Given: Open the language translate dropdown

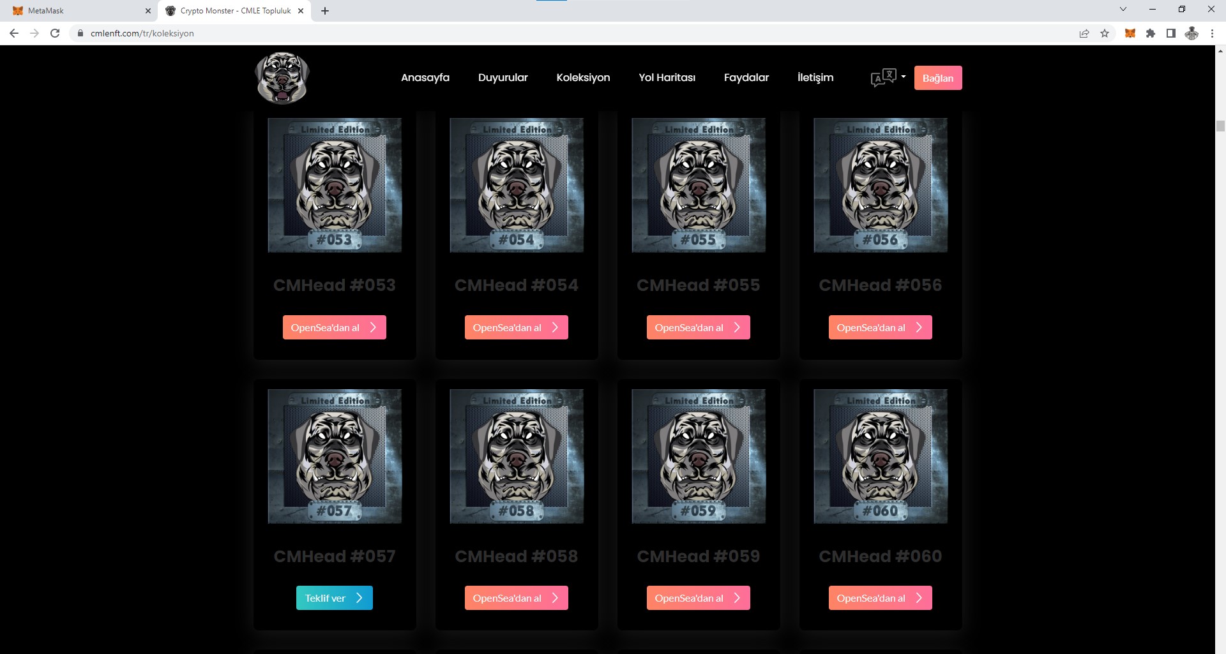Looking at the screenshot, I should coord(888,78).
